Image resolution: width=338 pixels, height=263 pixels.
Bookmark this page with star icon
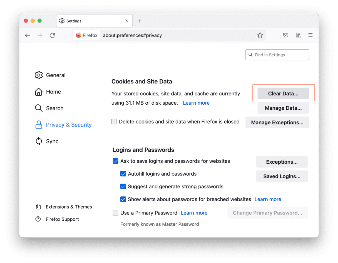pos(260,35)
